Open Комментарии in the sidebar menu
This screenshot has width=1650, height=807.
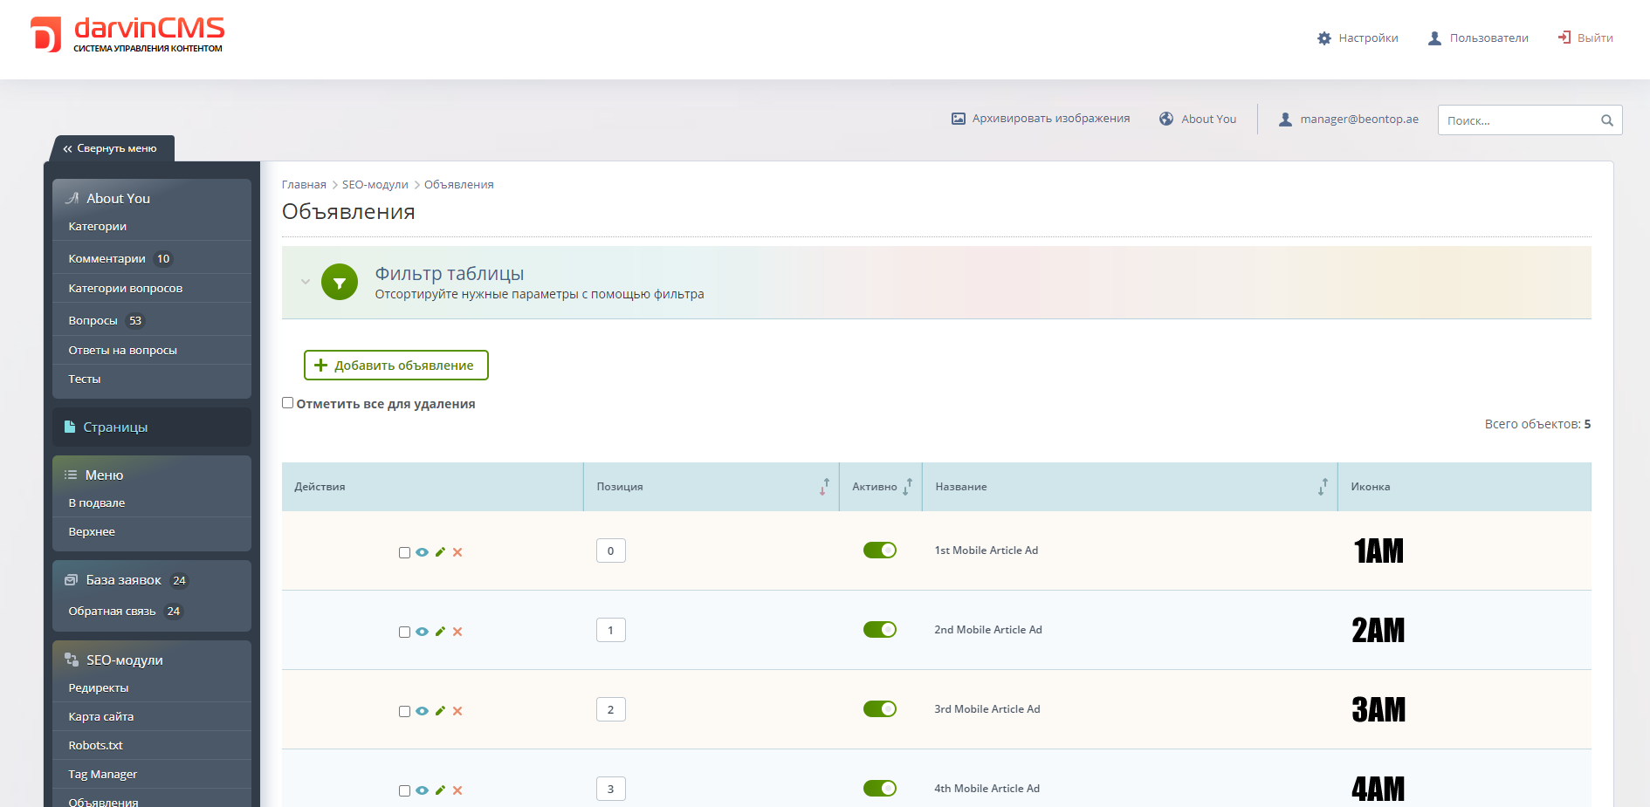107,259
